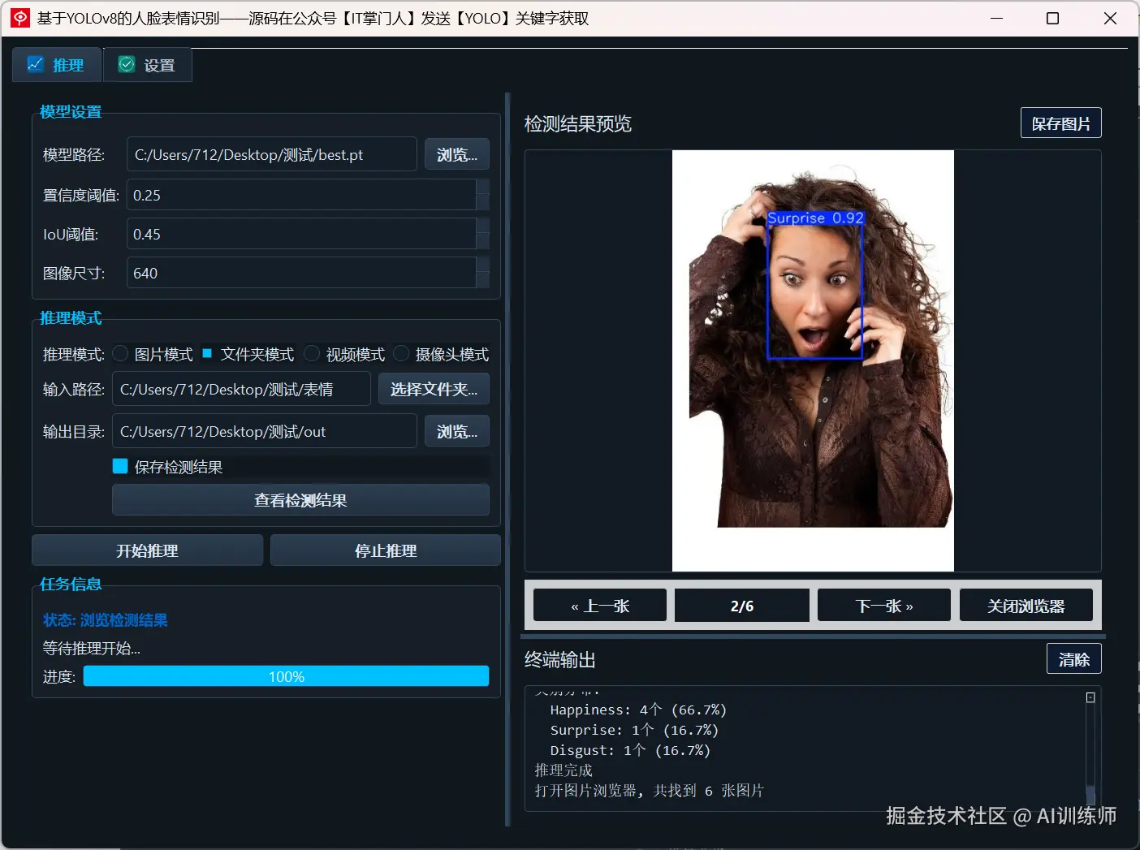Viewport: 1140px width, 850px height.
Task: Click the green check icon on 设置 tab
Action: pyautogui.click(x=127, y=63)
